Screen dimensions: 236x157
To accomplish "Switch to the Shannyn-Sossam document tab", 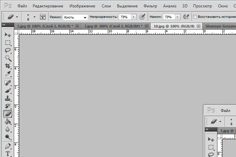I will coord(219,26).
